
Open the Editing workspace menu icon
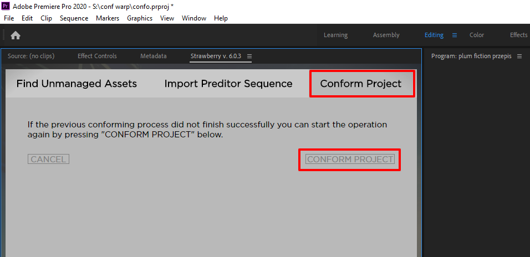tap(455, 35)
